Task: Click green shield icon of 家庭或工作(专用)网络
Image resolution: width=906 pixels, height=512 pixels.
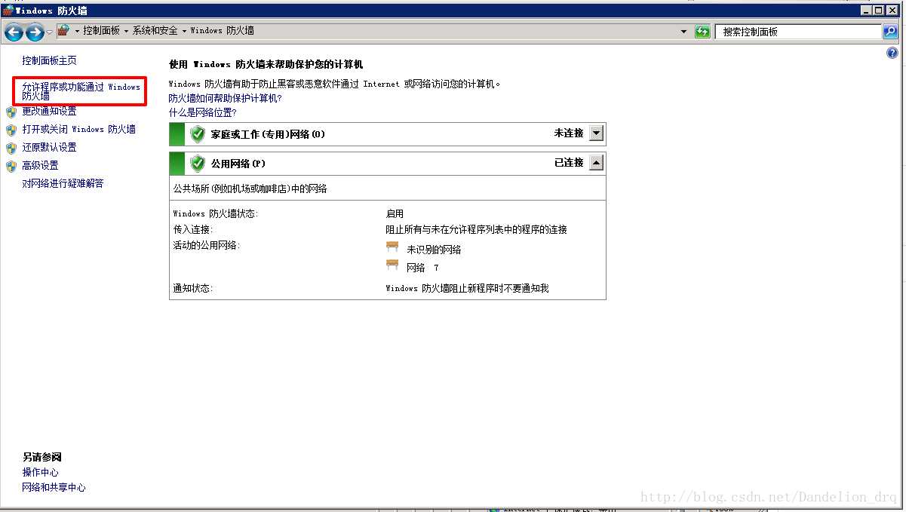Action: coord(198,134)
